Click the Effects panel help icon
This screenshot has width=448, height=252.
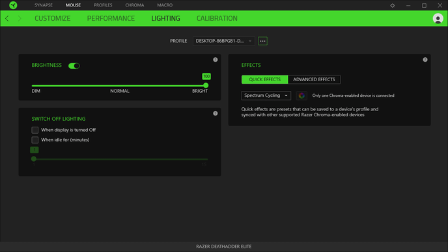(x=425, y=60)
